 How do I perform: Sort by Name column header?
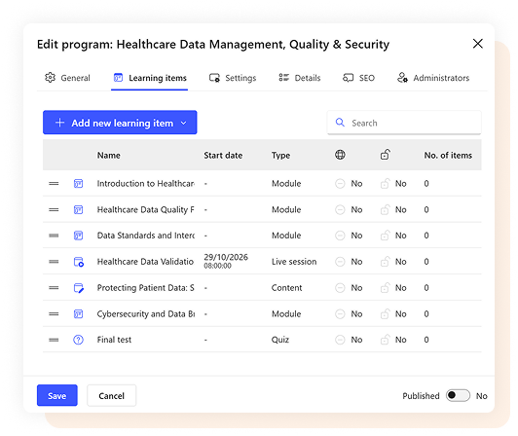[109, 156]
